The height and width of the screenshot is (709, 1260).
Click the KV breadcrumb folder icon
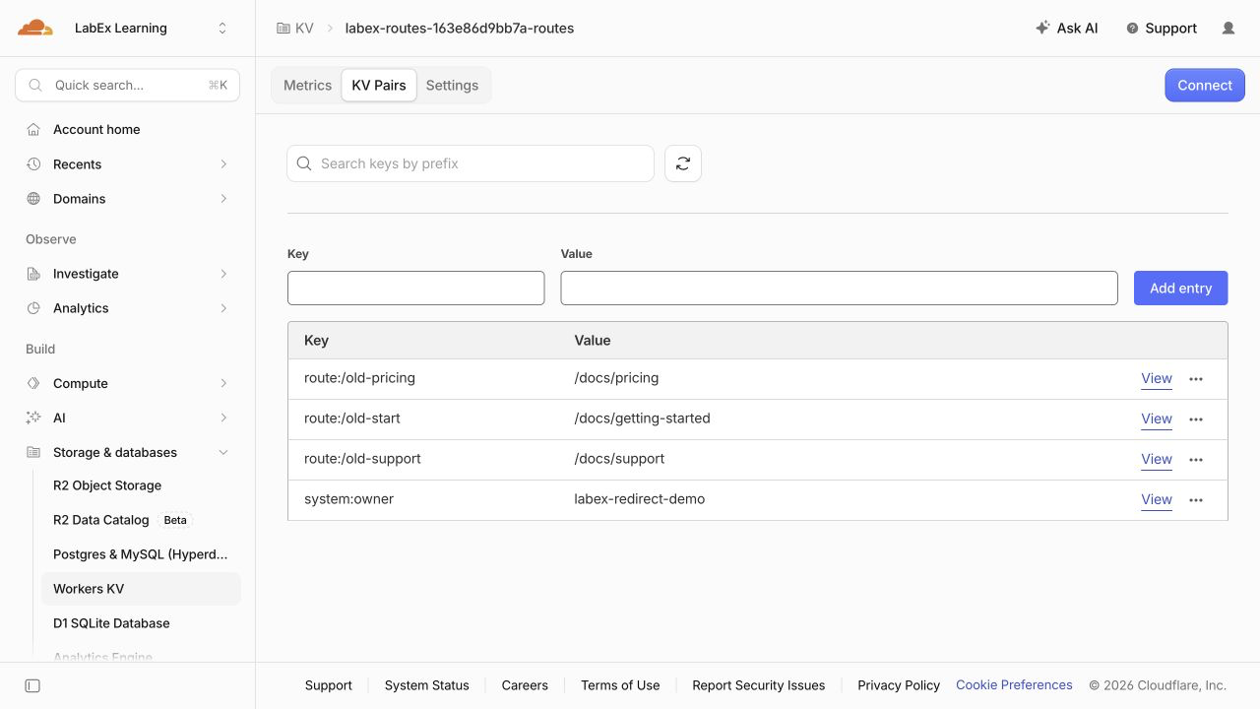coord(283,29)
